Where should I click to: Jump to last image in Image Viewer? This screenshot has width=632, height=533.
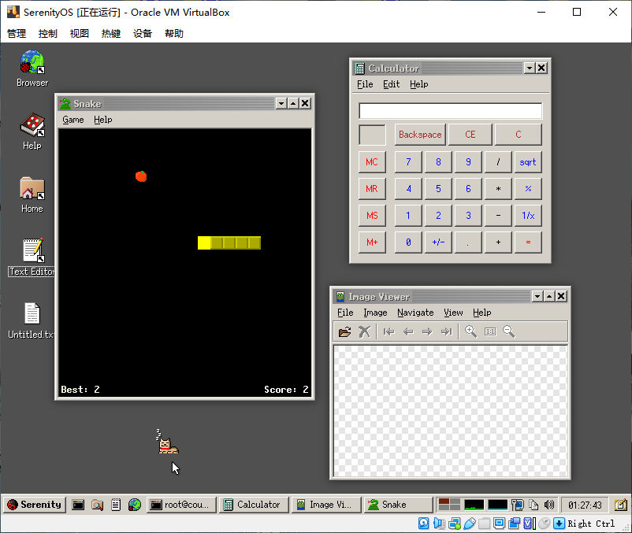(447, 331)
